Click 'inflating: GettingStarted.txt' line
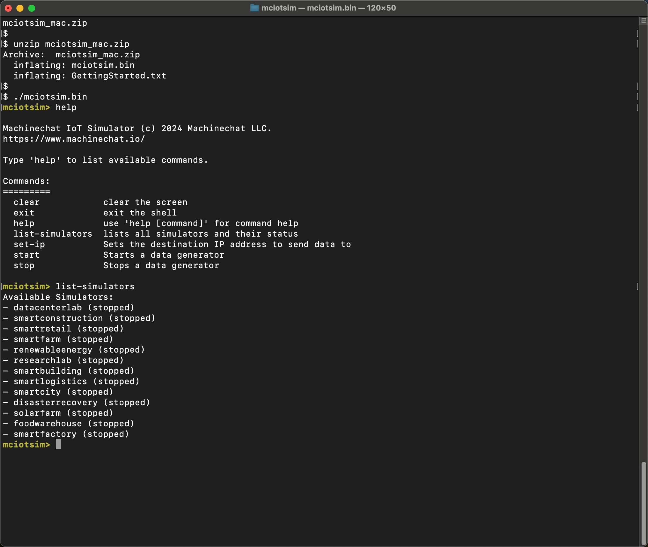Viewport: 648px width, 547px height. coord(90,76)
